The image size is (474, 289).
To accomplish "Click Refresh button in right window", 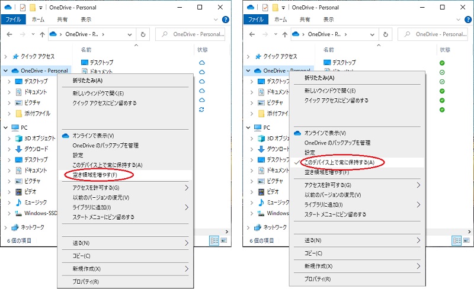I will pos(386,34).
